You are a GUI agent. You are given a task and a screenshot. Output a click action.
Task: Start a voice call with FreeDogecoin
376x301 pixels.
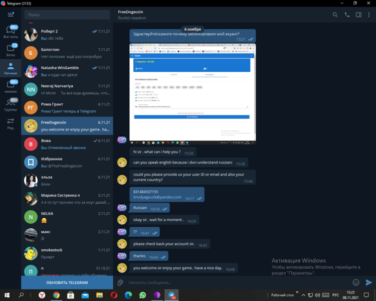347,15
